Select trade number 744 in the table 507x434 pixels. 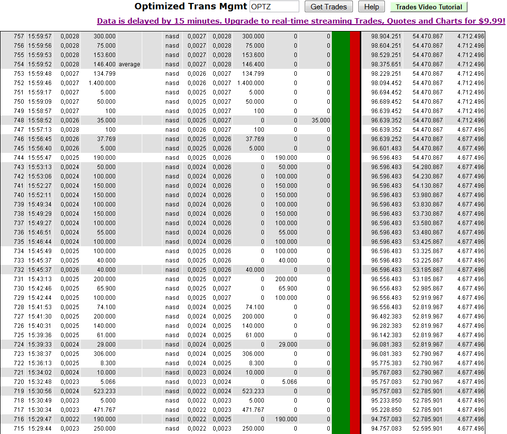pyautogui.click(x=19, y=158)
